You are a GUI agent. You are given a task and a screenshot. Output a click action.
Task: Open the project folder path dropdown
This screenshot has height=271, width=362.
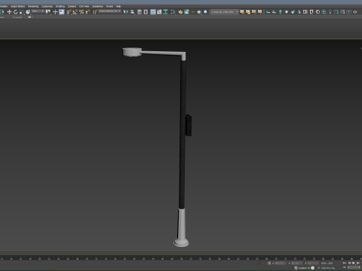[x=225, y=12]
